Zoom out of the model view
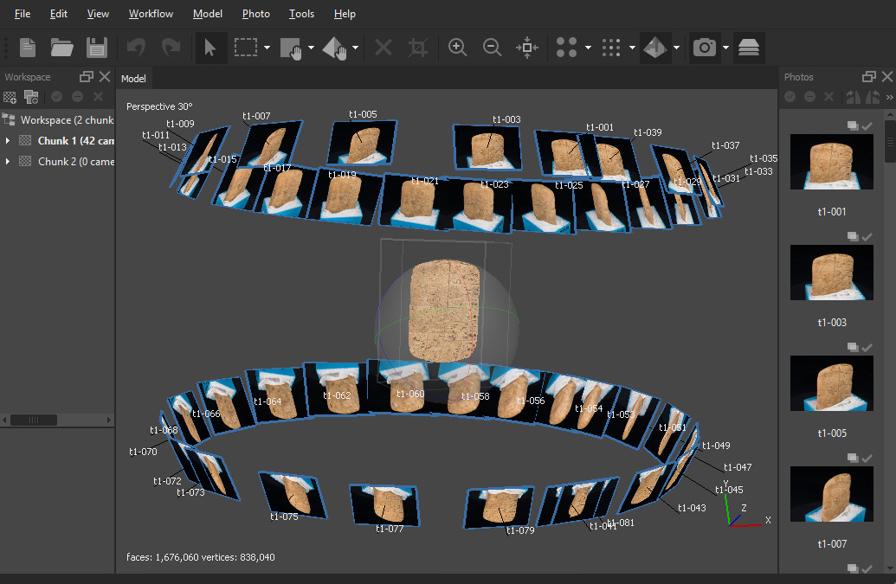Image resolution: width=896 pixels, height=584 pixels. (x=492, y=48)
